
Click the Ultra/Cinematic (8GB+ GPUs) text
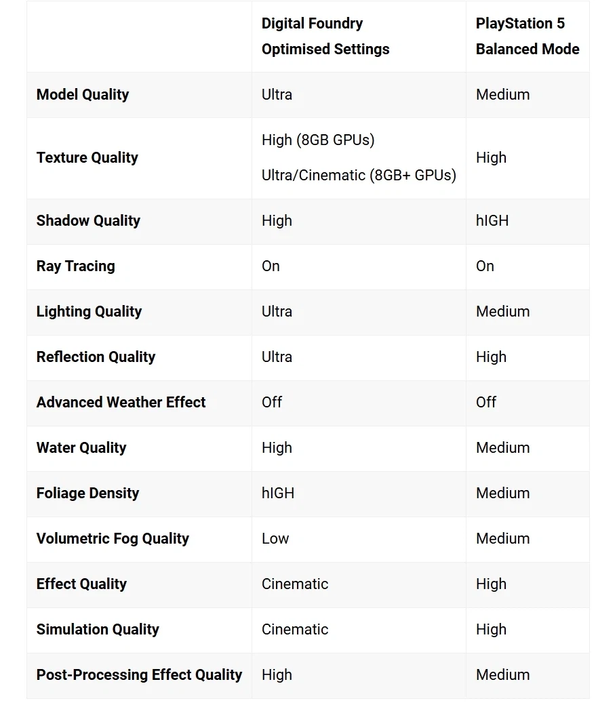(359, 176)
